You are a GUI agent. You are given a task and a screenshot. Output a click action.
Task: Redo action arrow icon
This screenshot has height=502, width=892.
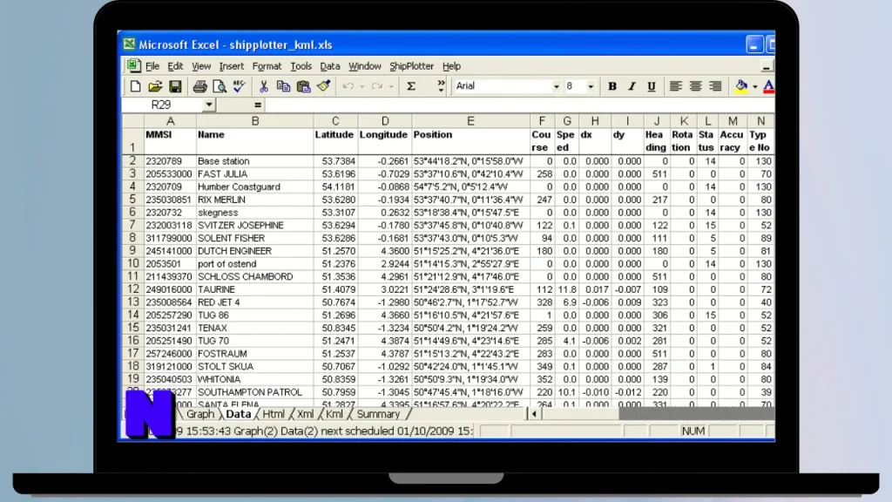pyautogui.click(x=376, y=86)
